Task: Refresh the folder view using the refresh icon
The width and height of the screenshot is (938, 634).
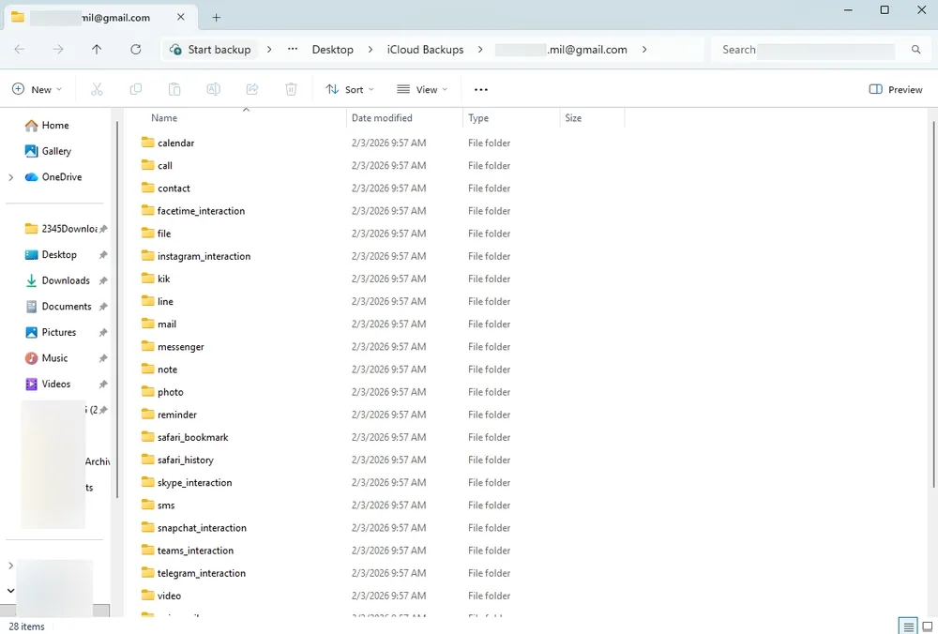Action: click(136, 50)
